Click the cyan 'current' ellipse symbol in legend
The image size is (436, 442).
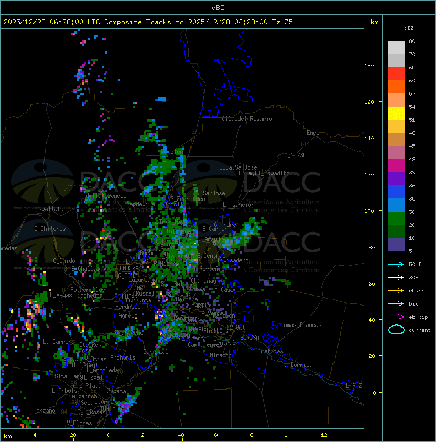click(x=396, y=330)
